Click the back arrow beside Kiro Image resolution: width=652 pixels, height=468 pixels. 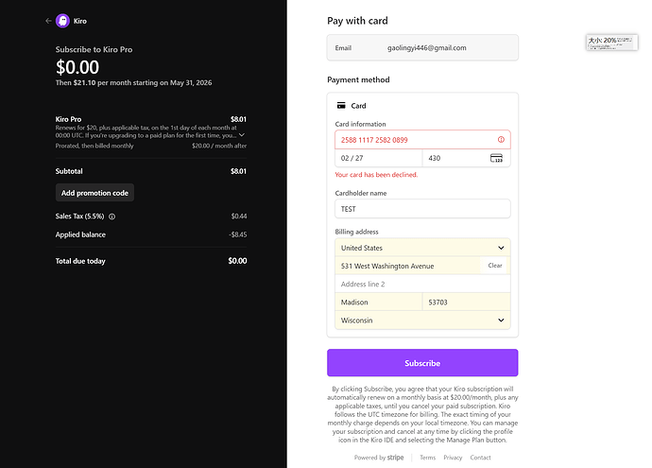(48, 21)
